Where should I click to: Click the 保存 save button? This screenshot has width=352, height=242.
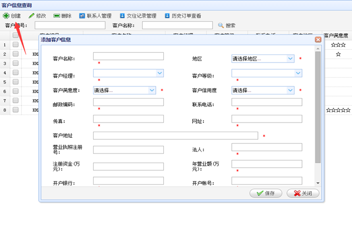pyautogui.click(x=266, y=193)
